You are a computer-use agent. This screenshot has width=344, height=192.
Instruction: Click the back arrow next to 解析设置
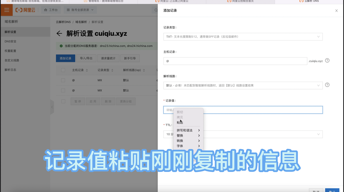tap(59, 33)
